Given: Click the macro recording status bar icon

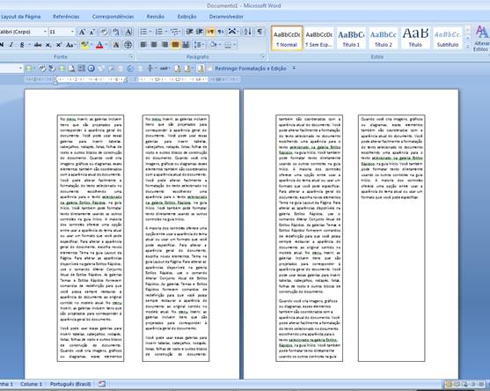Looking at the screenshot, I should pyautogui.click(x=102, y=384).
